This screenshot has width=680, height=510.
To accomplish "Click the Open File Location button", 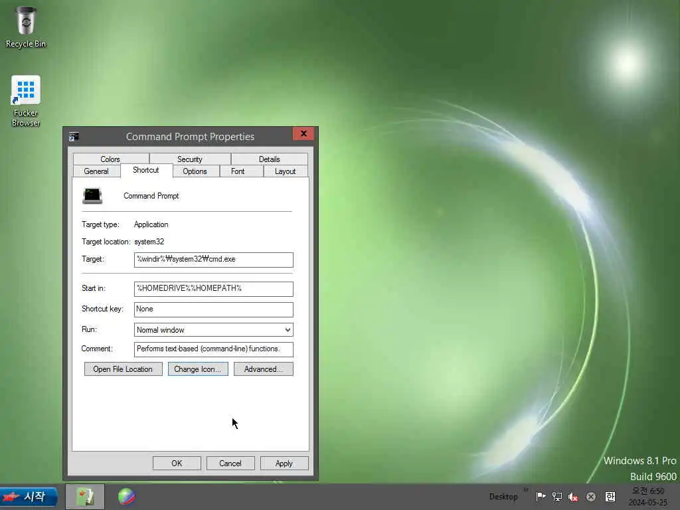I will (x=123, y=369).
